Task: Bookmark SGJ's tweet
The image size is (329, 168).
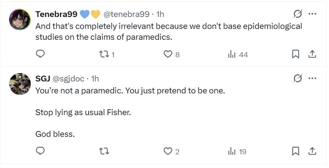Action: pyautogui.click(x=296, y=151)
